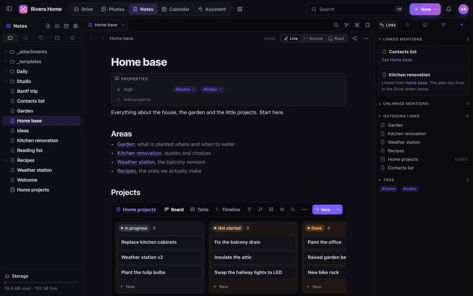This screenshot has width=473, height=296.
Task: Select the tags filter icon in sidebar
Action: (41, 38)
